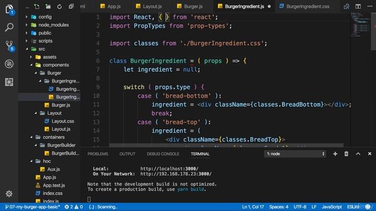Click line number 9 in the gutter
The width and height of the screenshot is (376, 211).
(x=98, y=87)
